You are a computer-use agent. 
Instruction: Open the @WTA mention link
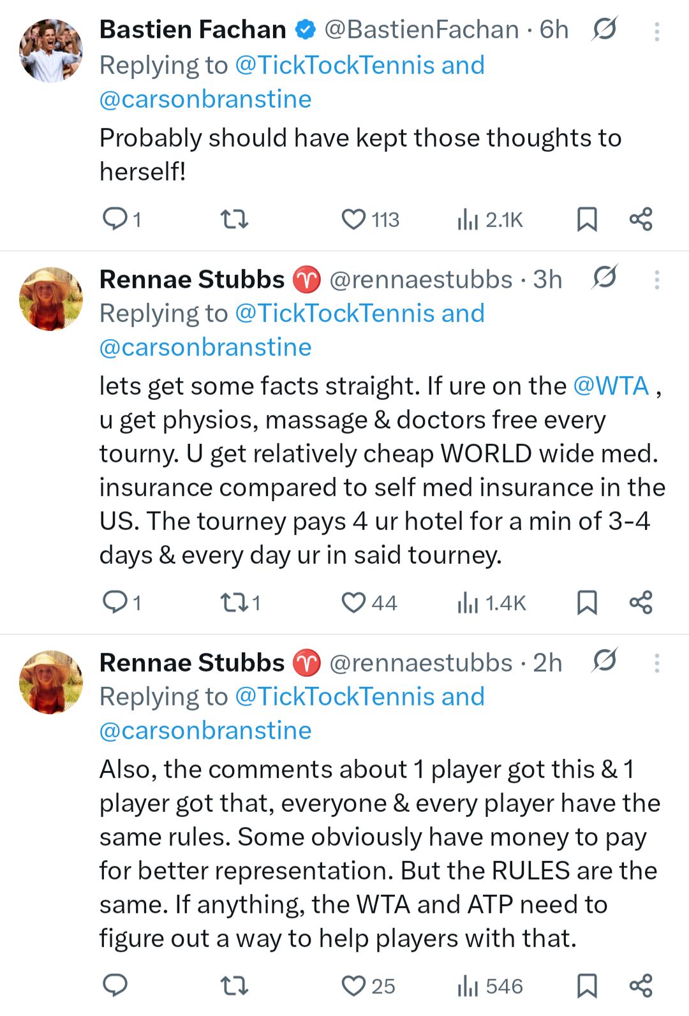click(x=611, y=386)
